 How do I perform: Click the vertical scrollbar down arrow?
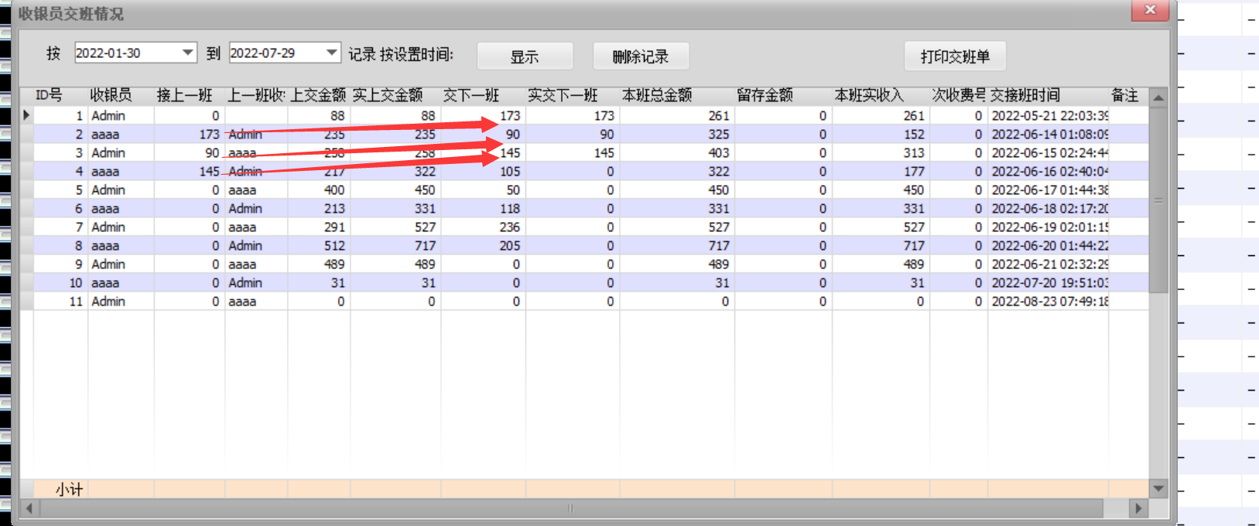(1158, 488)
